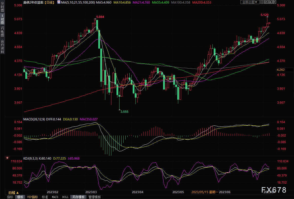Open 合约资料 contract info tab
Viewport: 294px width, 199px height.
pos(2,46)
